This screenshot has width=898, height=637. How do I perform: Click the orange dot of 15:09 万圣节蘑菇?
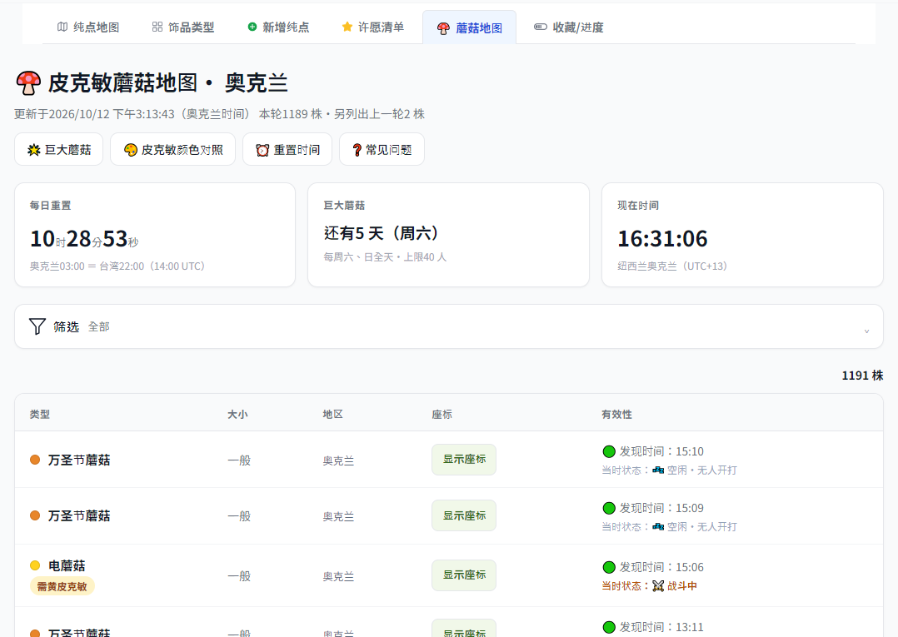coord(35,515)
